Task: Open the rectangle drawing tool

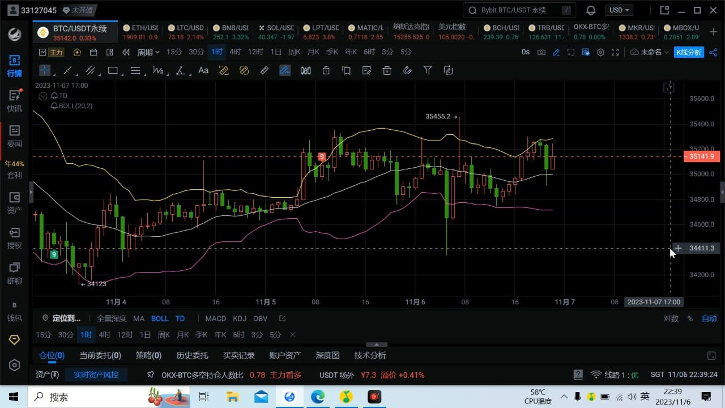Action: [x=113, y=70]
